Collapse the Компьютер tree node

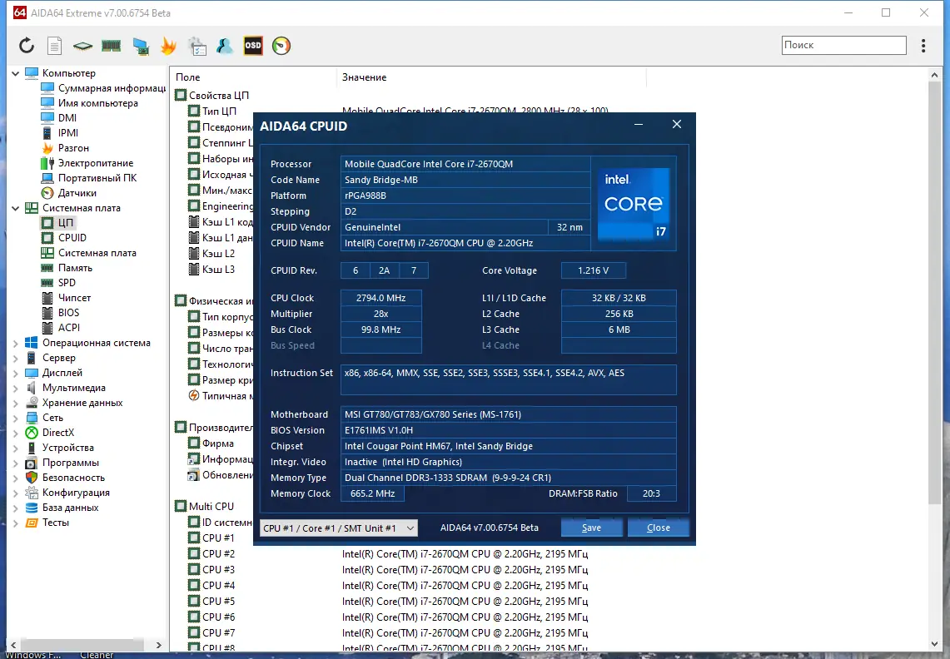coord(16,73)
